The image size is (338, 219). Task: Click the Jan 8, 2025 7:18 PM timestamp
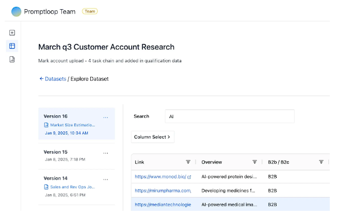(x=65, y=159)
